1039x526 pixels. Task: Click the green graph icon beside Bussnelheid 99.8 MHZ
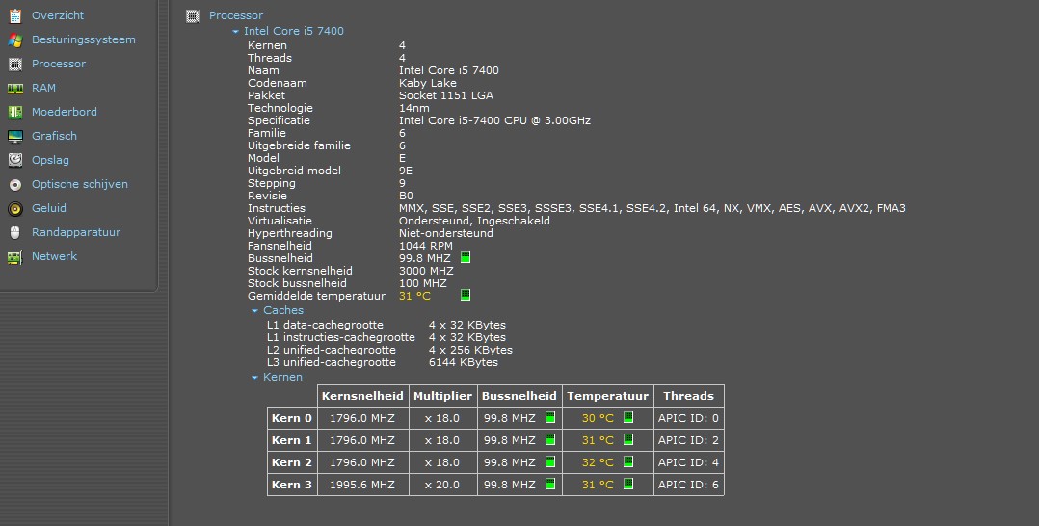(466, 257)
